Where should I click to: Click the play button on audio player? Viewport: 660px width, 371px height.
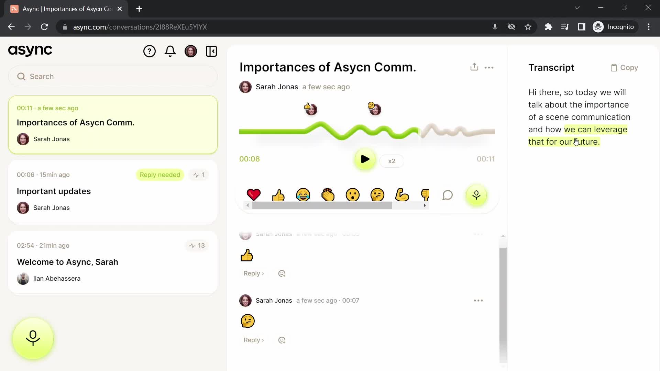[x=365, y=159]
